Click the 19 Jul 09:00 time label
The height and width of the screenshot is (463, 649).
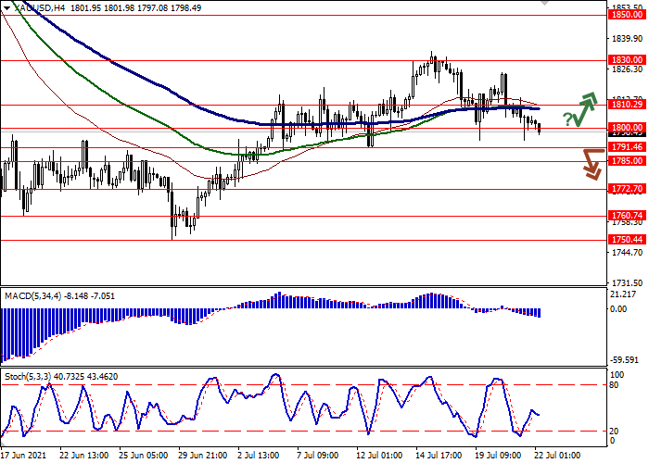tap(499, 456)
